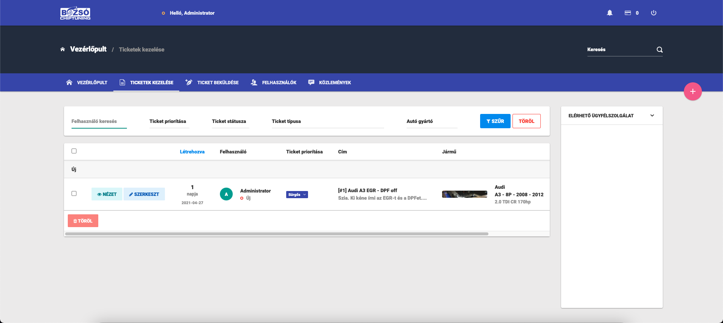Collapse the Elérhető ügyfélszolgálat panel

(x=652, y=115)
